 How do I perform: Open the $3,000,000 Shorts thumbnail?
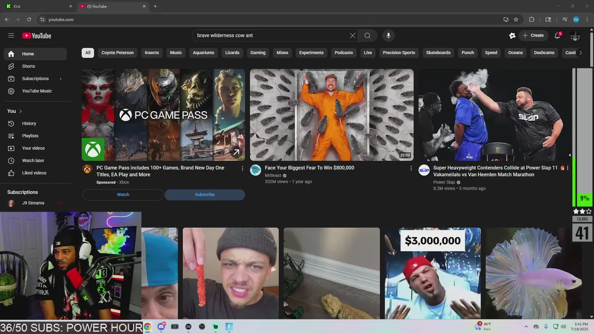click(x=433, y=273)
